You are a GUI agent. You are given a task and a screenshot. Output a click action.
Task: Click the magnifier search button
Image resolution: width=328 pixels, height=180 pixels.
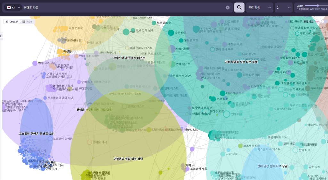239,7
